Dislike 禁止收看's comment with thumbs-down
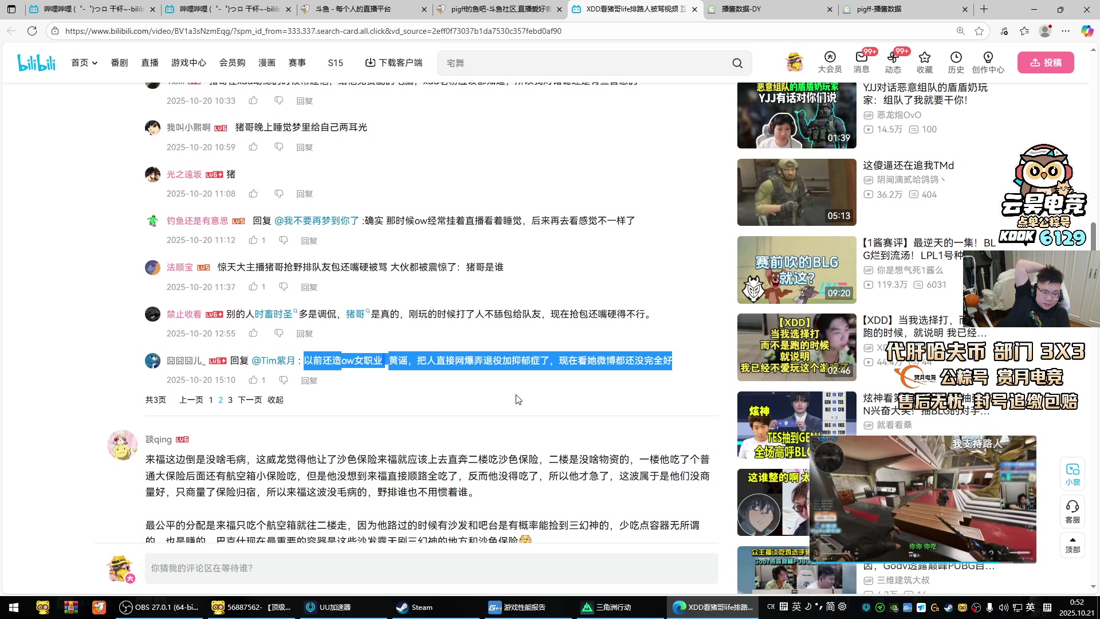The height and width of the screenshot is (619, 1100). coord(279,333)
